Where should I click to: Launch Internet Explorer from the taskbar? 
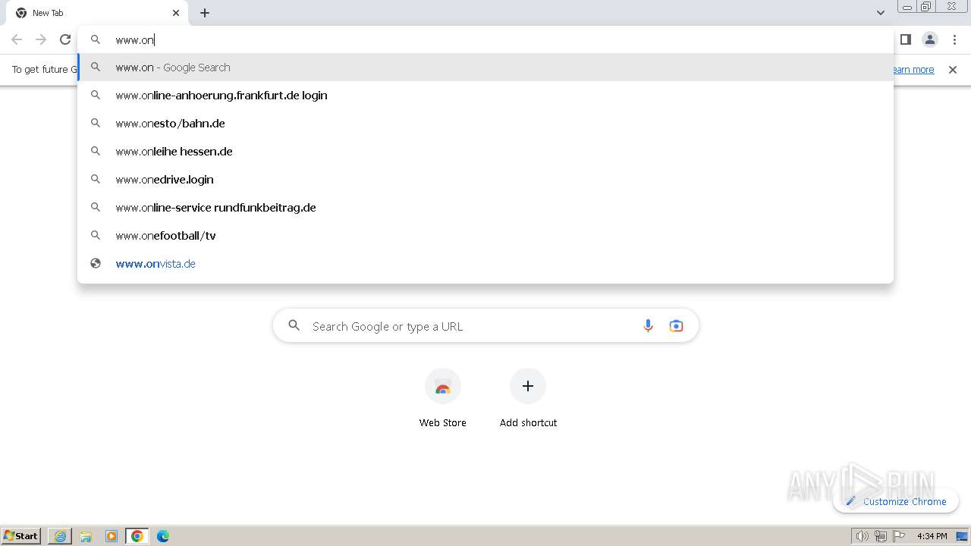coord(60,536)
